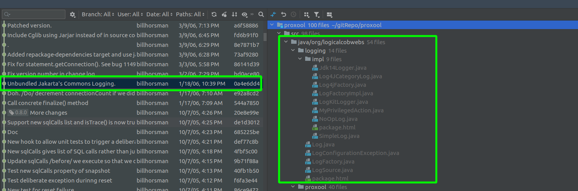Image resolution: width=578 pixels, height=191 pixels.
Task: Click the Revert selected changes icon
Action: click(283, 14)
